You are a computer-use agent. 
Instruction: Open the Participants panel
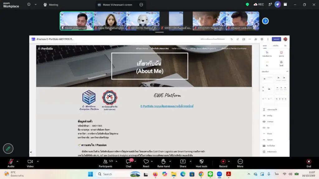tap(105, 163)
